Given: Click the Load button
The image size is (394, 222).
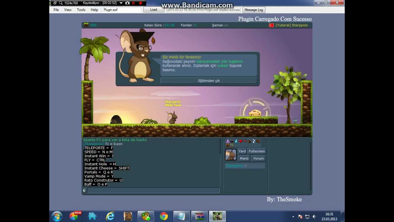Looking at the screenshot, I should pos(154,10).
